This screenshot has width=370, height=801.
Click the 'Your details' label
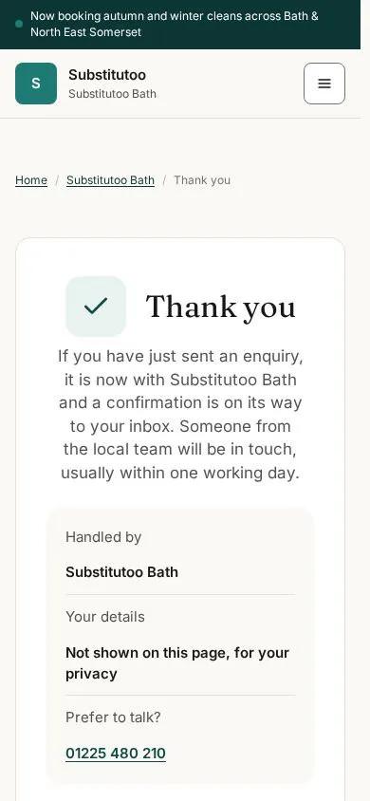click(105, 617)
